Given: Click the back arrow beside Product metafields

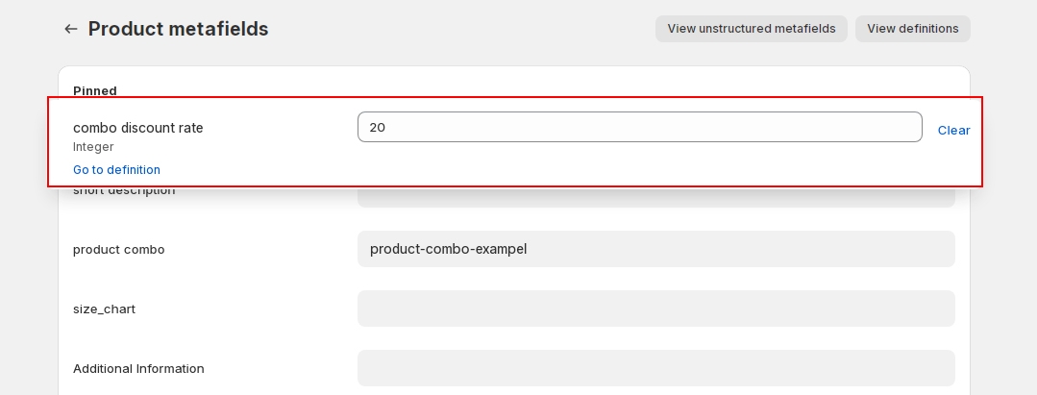Looking at the screenshot, I should coord(70,29).
